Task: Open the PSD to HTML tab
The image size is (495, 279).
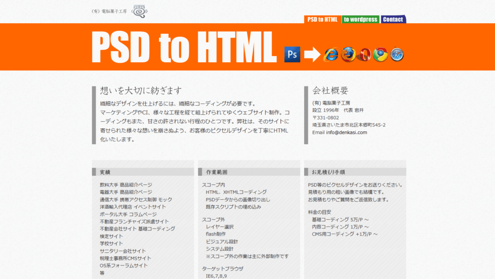Action: (322, 19)
